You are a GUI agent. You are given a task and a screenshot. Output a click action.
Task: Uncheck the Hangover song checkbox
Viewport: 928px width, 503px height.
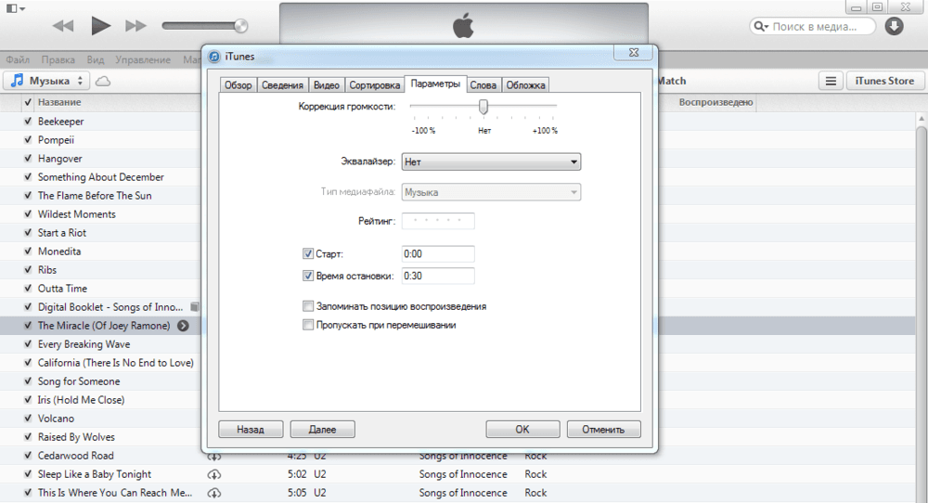point(28,158)
